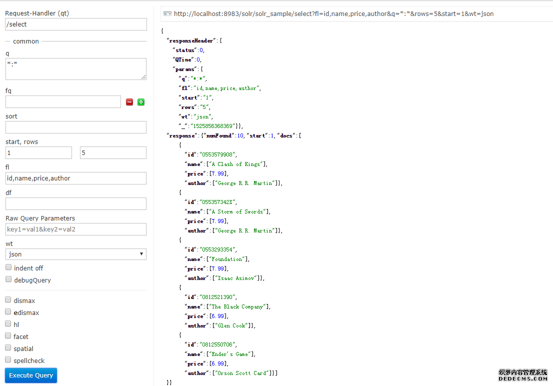Click into the sort input field

pyautogui.click(x=76, y=127)
